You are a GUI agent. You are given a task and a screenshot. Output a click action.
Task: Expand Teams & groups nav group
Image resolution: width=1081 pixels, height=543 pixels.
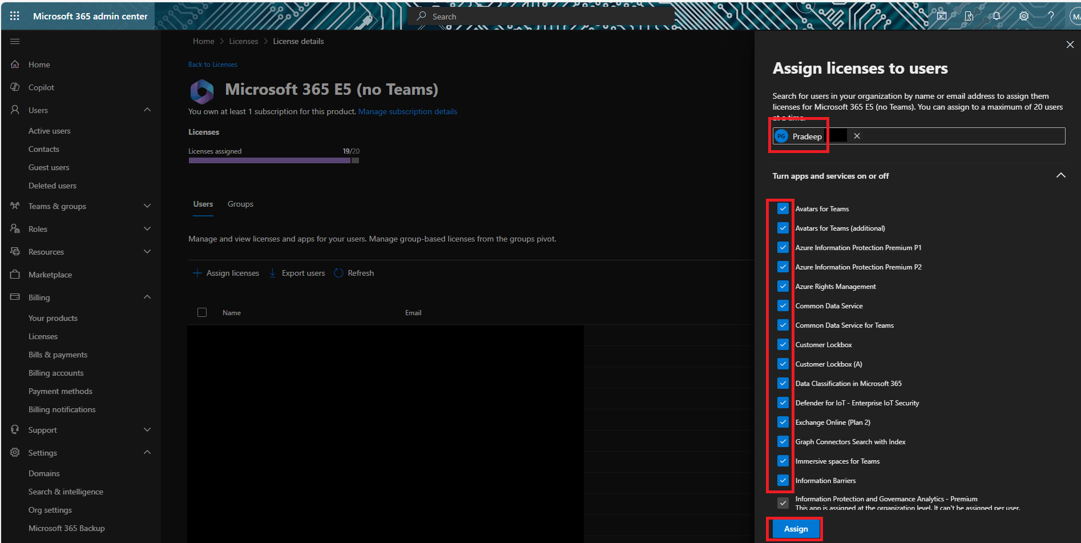point(147,206)
